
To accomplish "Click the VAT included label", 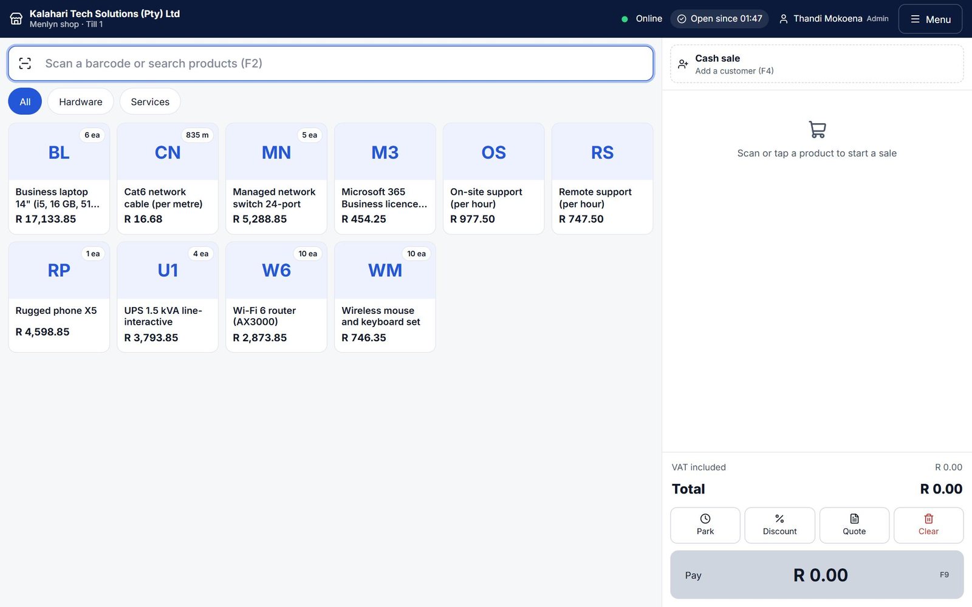I will pos(699,467).
